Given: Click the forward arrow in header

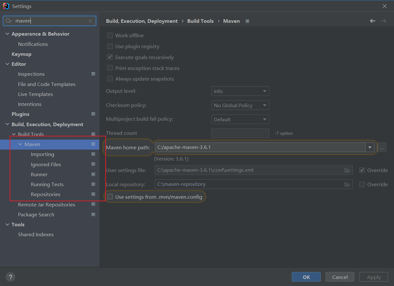Looking at the screenshot, I should (x=383, y=21).
